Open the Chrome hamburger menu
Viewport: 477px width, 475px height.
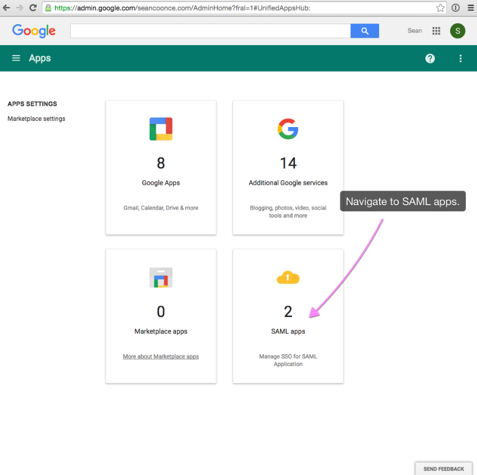click(471, 8)
